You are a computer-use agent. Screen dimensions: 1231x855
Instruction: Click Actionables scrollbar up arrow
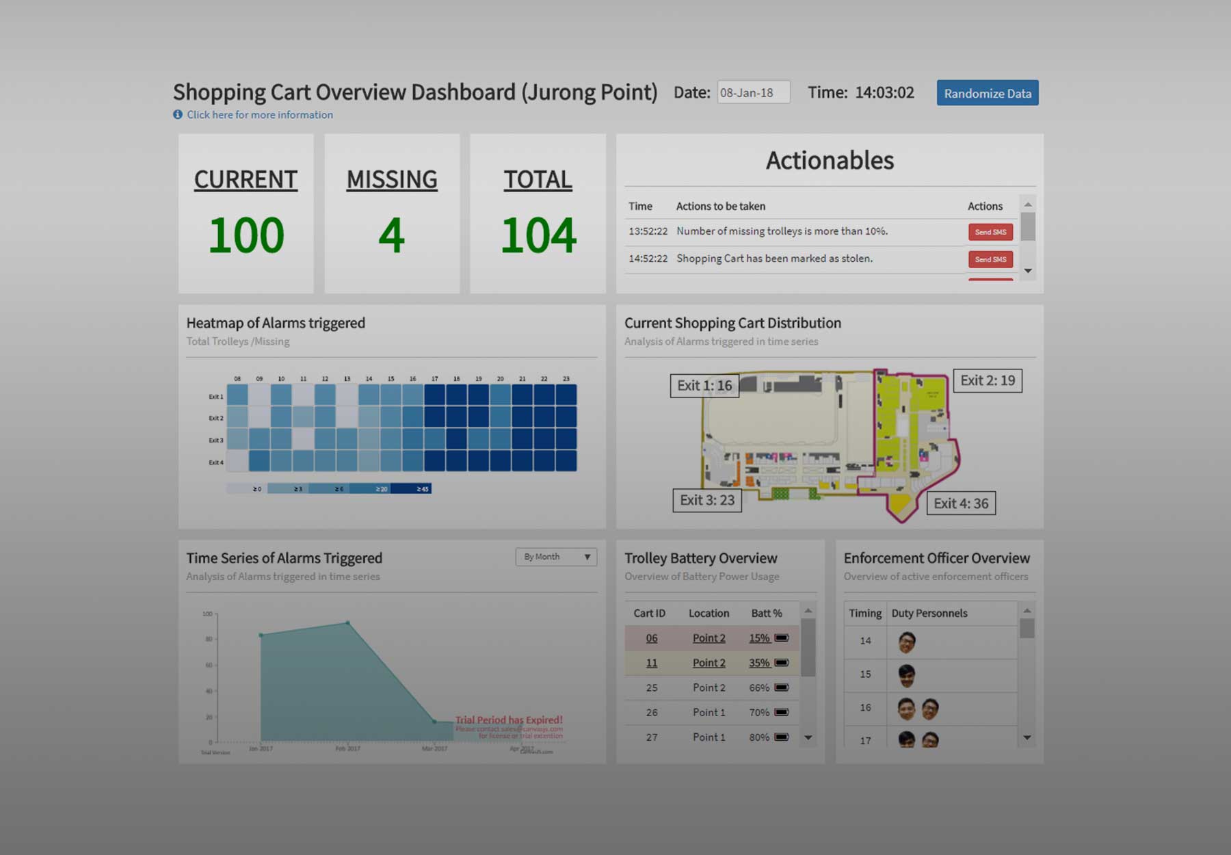pos(1028,205)
